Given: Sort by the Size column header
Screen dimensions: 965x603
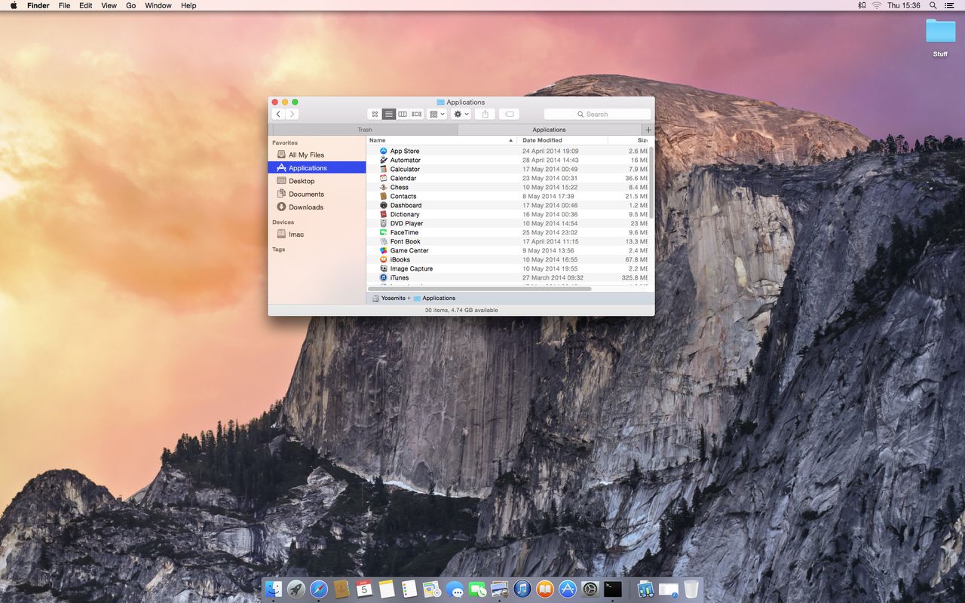Looking at the screenshot, I should pyautogui.click(x=631, y=140).
